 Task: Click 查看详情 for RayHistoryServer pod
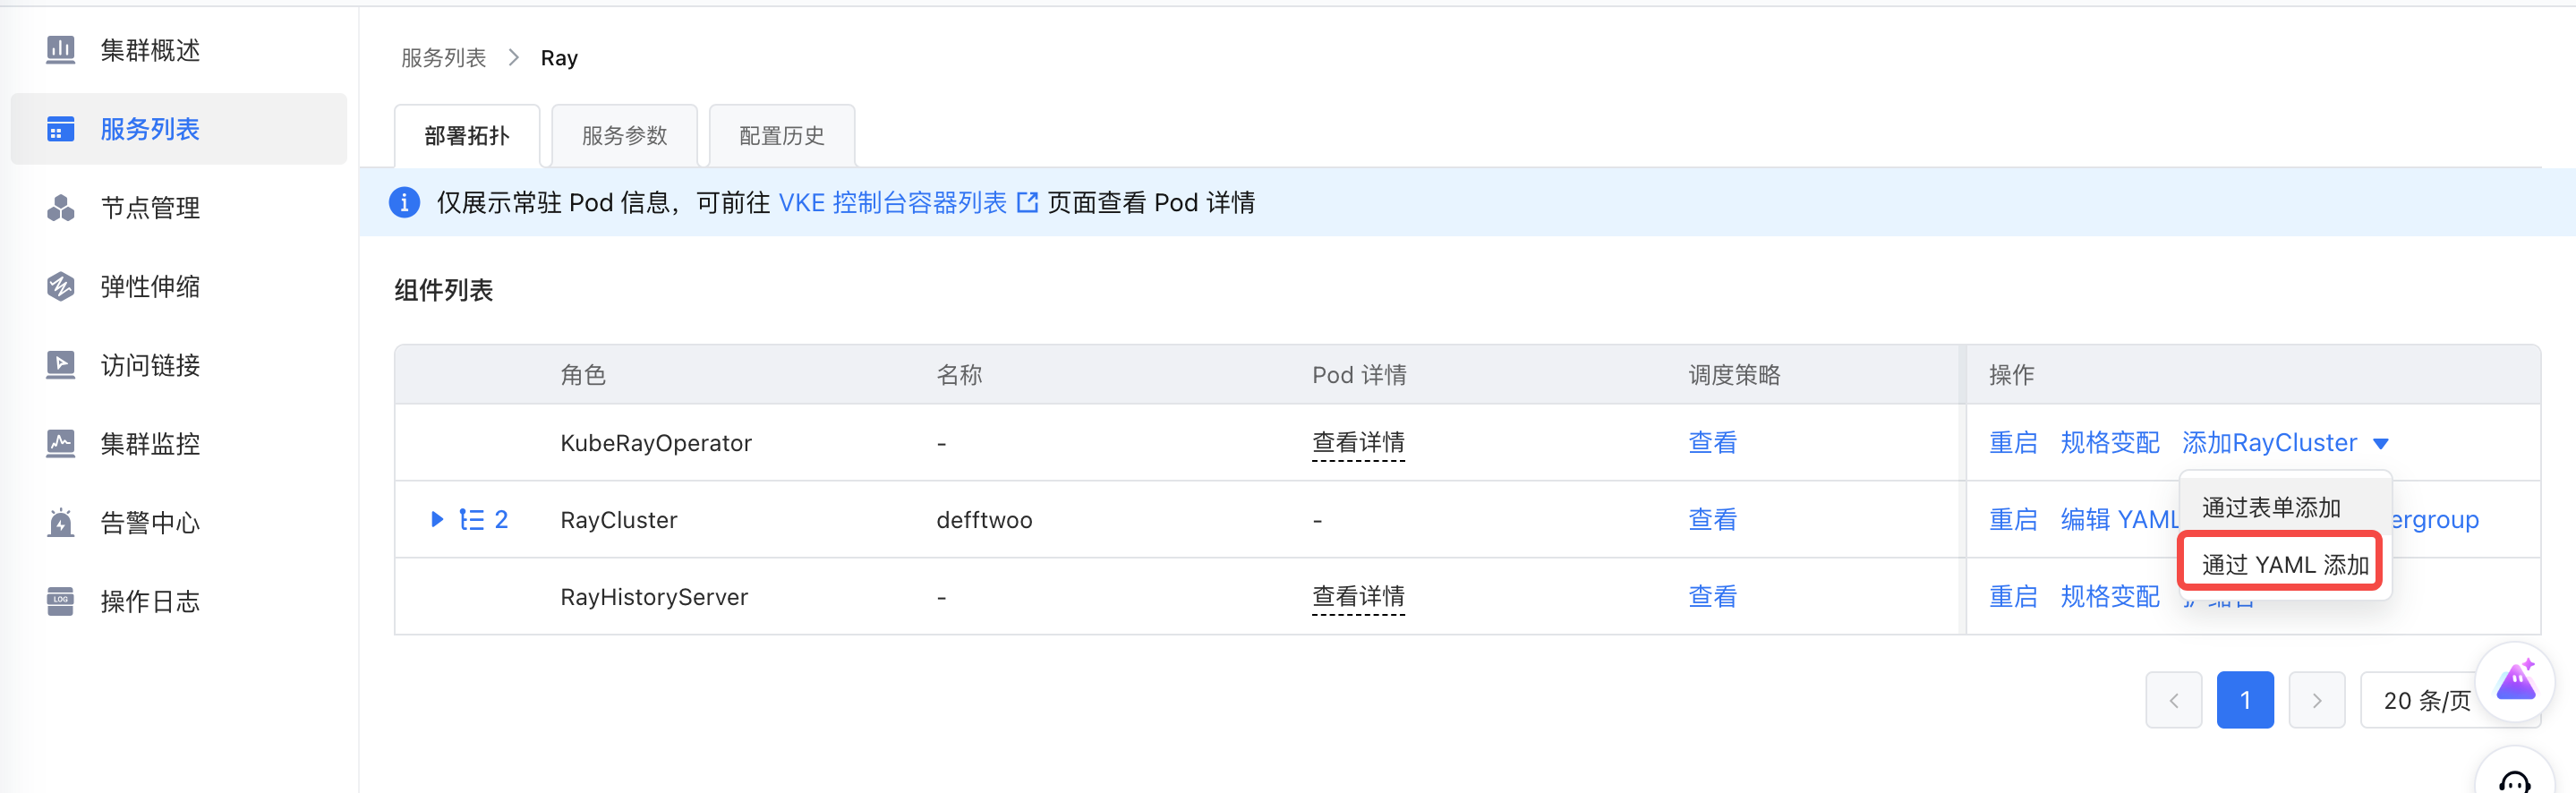click(x=1357, y=597)
